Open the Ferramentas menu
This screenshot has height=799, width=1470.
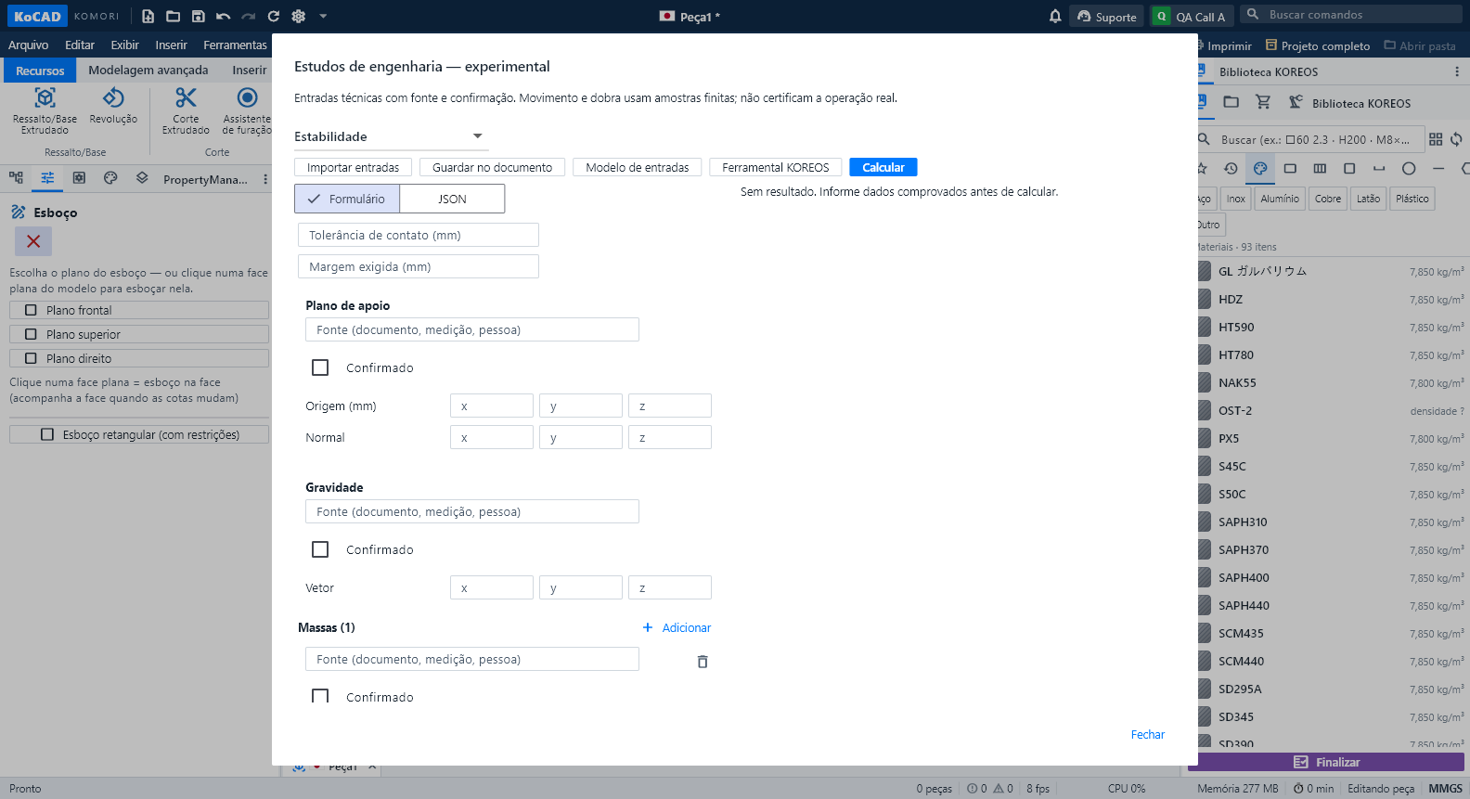tap(235, 45)
